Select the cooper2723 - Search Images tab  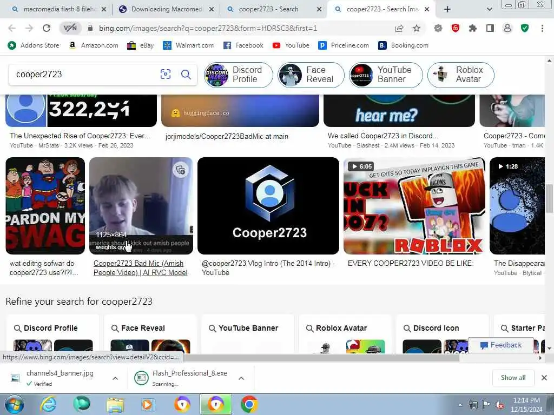381,9
